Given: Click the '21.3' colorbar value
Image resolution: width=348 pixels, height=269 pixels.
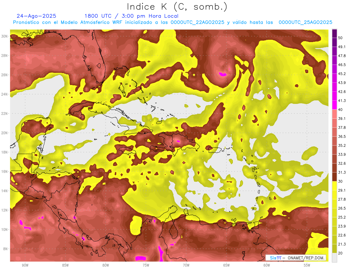Looking at the screenshot, I should (x=342, y=244).
